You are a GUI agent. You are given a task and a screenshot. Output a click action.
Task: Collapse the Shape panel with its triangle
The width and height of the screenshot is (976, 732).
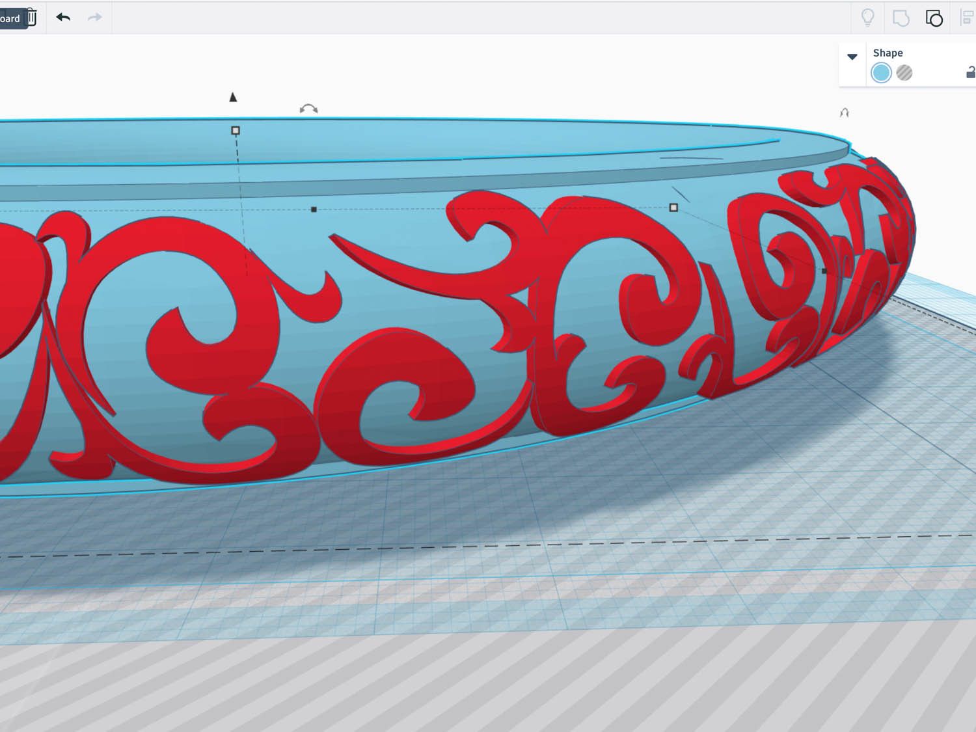coord(852,57)
